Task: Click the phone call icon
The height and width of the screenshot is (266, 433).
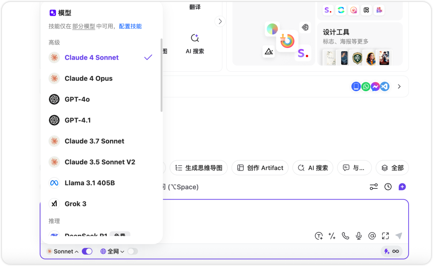Action: 345,236
